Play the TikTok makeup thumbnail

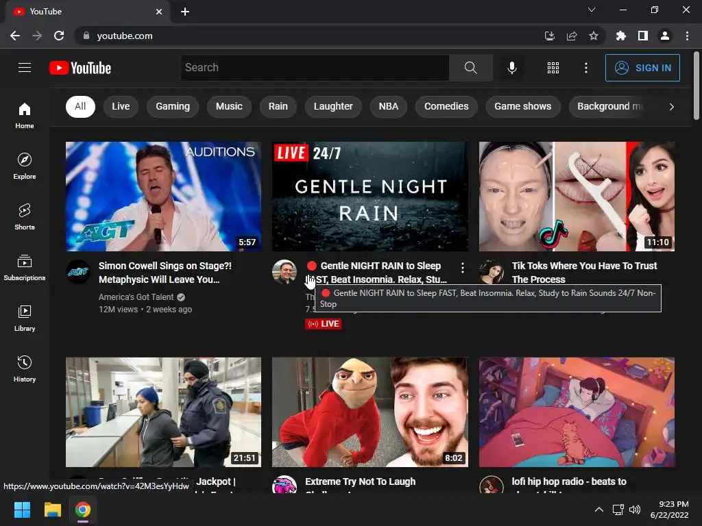577,197
